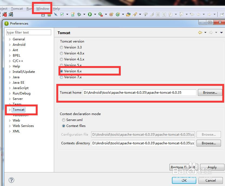This screenshot has height=186, width=225.
Task: Click the Debug bug icon
Action: pos(79,14)
